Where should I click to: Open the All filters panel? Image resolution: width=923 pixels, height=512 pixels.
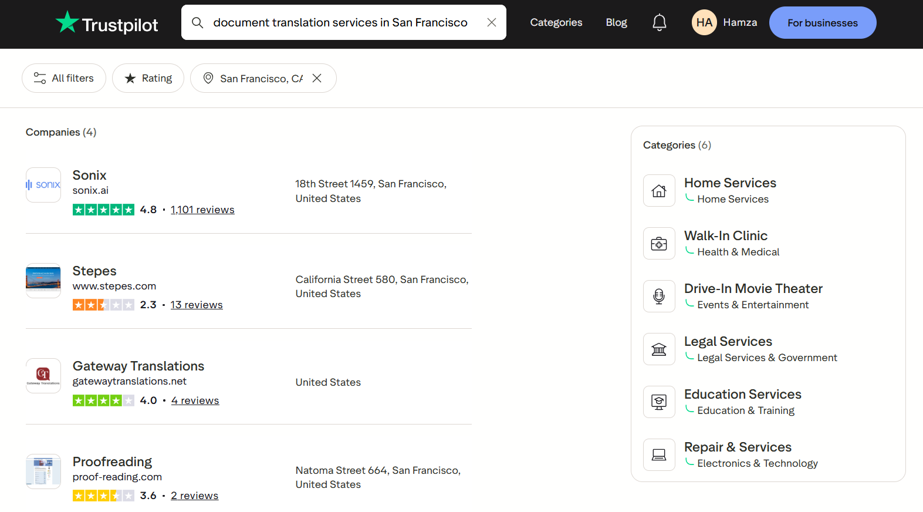tap(64, 78)
